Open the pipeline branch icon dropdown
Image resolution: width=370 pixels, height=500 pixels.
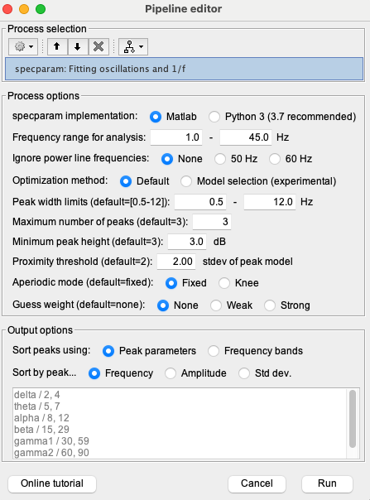click(133, 47)
